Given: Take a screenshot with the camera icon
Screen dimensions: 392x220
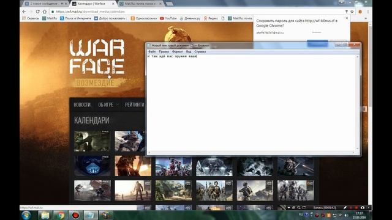Looking at the screenshot, I should [362, 208].
